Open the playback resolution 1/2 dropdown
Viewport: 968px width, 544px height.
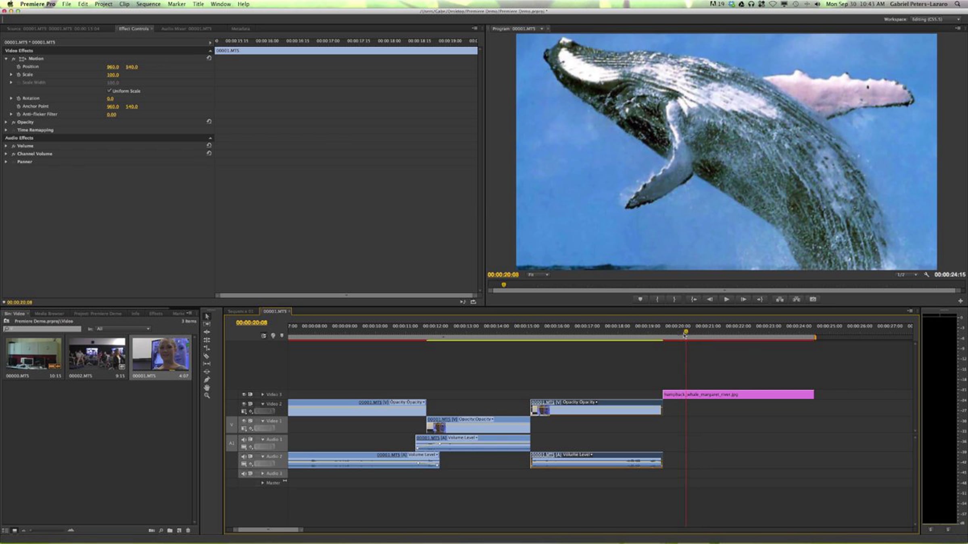(x=906, y=275)
